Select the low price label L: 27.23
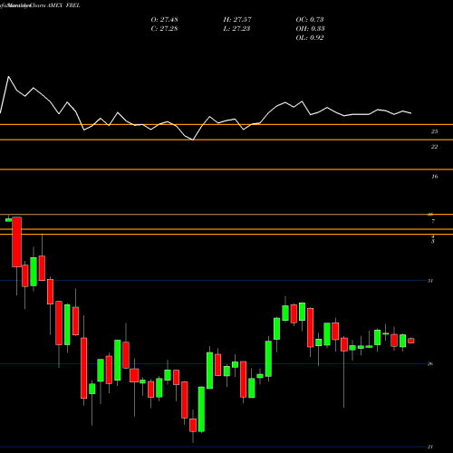Screen dimensions: 453x453 pyautogui.click(x=236, y=29)
